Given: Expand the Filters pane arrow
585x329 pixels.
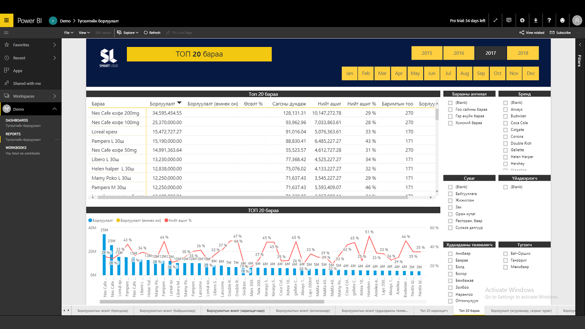Looking at the screenshot, I should (580, 45).
